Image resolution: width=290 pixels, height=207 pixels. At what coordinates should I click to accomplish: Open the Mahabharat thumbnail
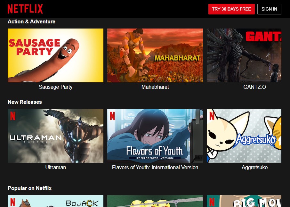point(155,55)
